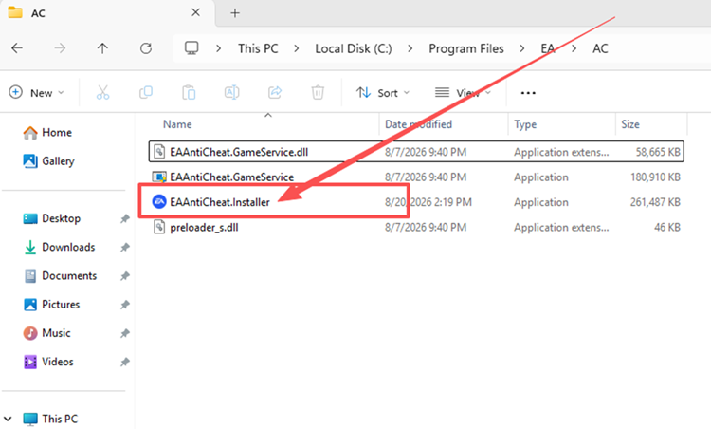Open Music quick access folder

(46, 333)
